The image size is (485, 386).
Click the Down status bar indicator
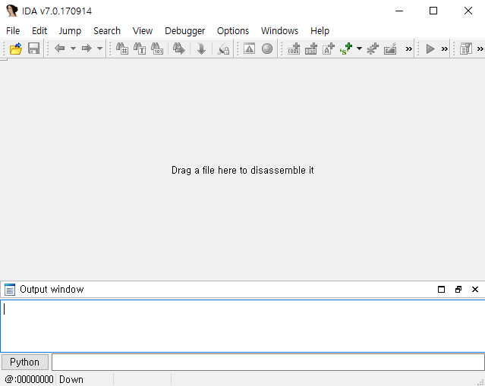[x=71, y=379]
